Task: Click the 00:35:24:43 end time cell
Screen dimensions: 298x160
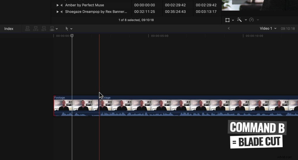Action: pos(175,12)
